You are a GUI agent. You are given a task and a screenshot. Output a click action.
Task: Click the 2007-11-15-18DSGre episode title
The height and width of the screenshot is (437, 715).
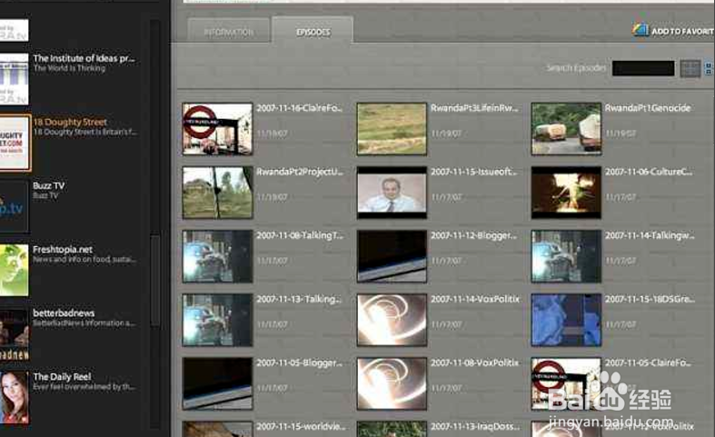coord(650,299)
